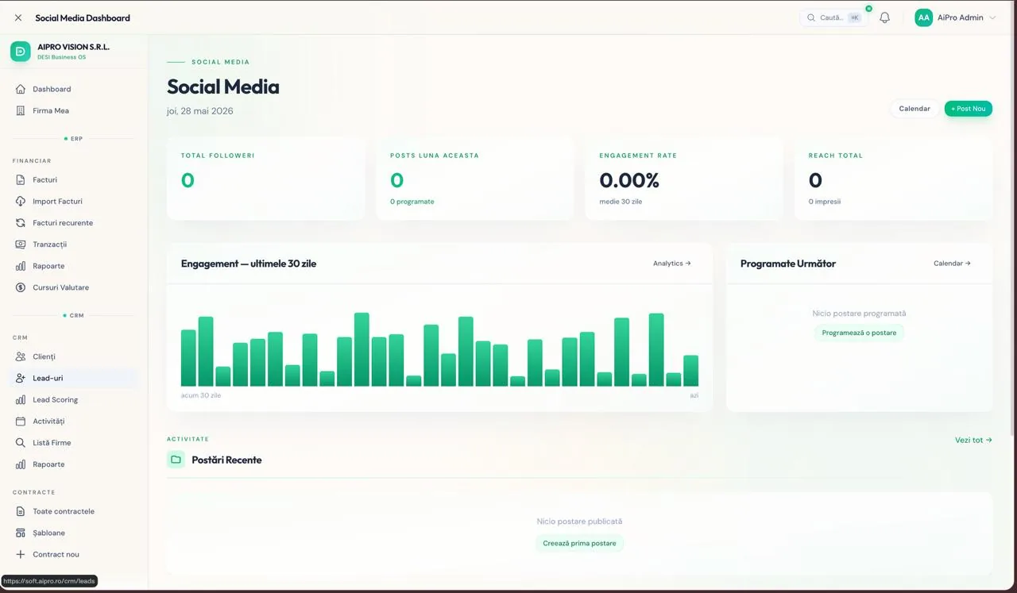Click the chart icon next to Financiar Rapoarte
1017x593 pixels.
(21, 266)
